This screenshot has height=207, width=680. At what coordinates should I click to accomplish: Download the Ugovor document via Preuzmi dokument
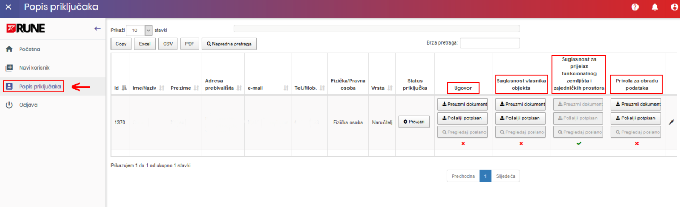coord(462,104)
